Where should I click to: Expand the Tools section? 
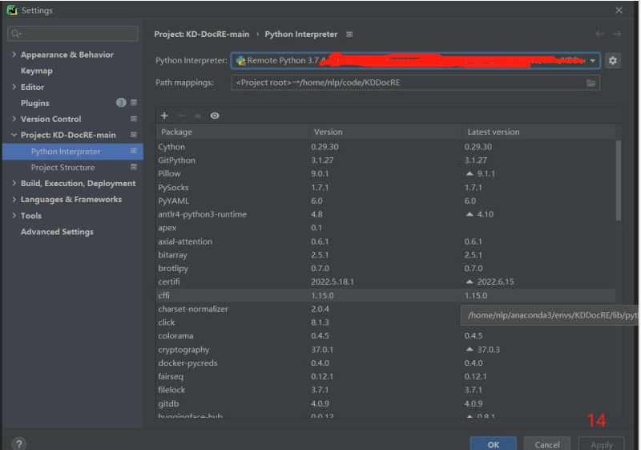pyautogui.click(x=14, y=215)
